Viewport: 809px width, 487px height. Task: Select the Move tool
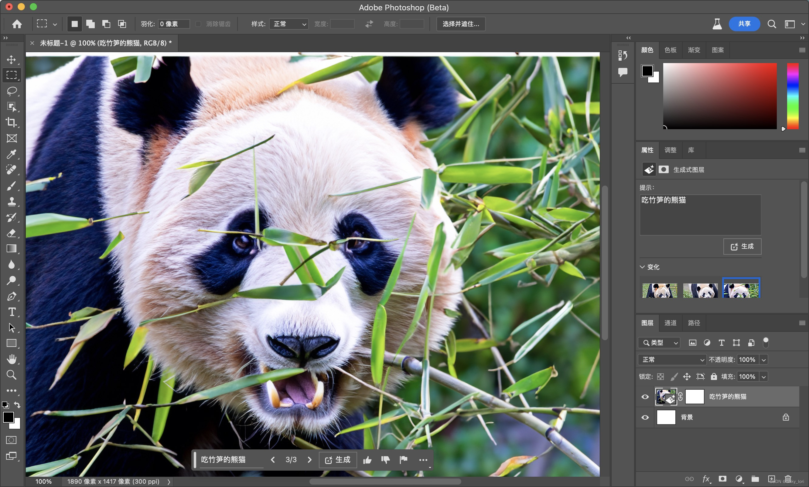click(x=12, y=60)
